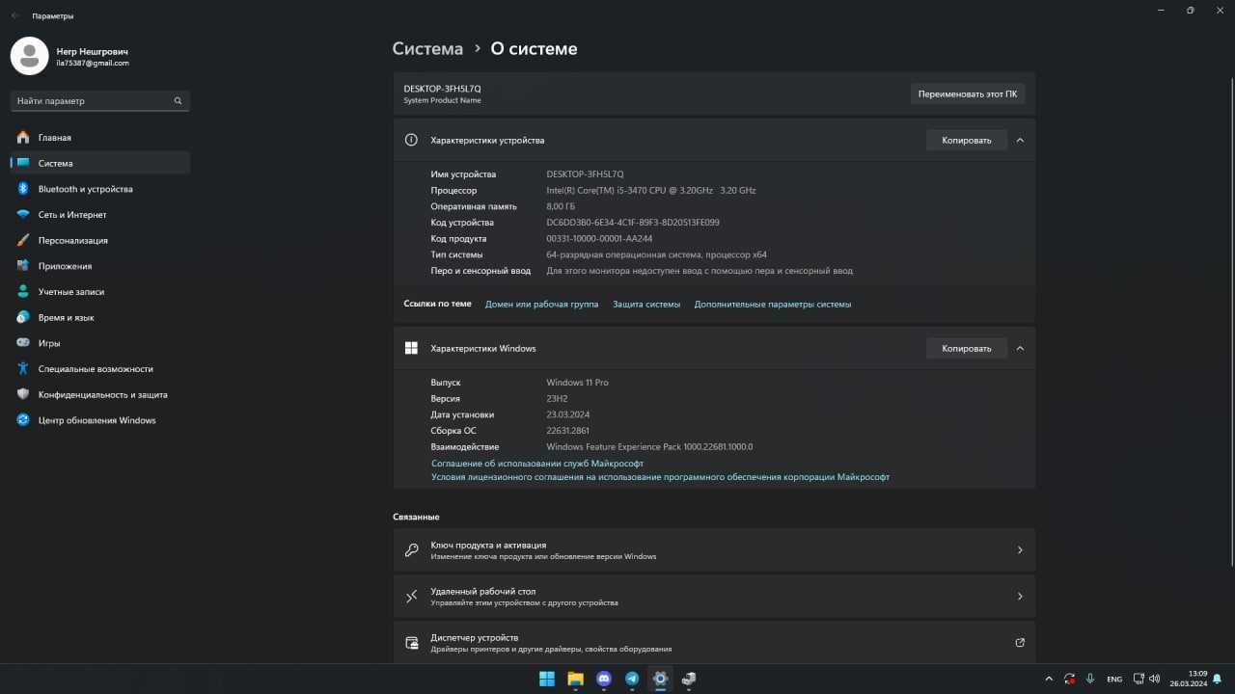Click the Главная home icon
Viewport: 1235px width, 694px height.
click(x=23, y=138)
